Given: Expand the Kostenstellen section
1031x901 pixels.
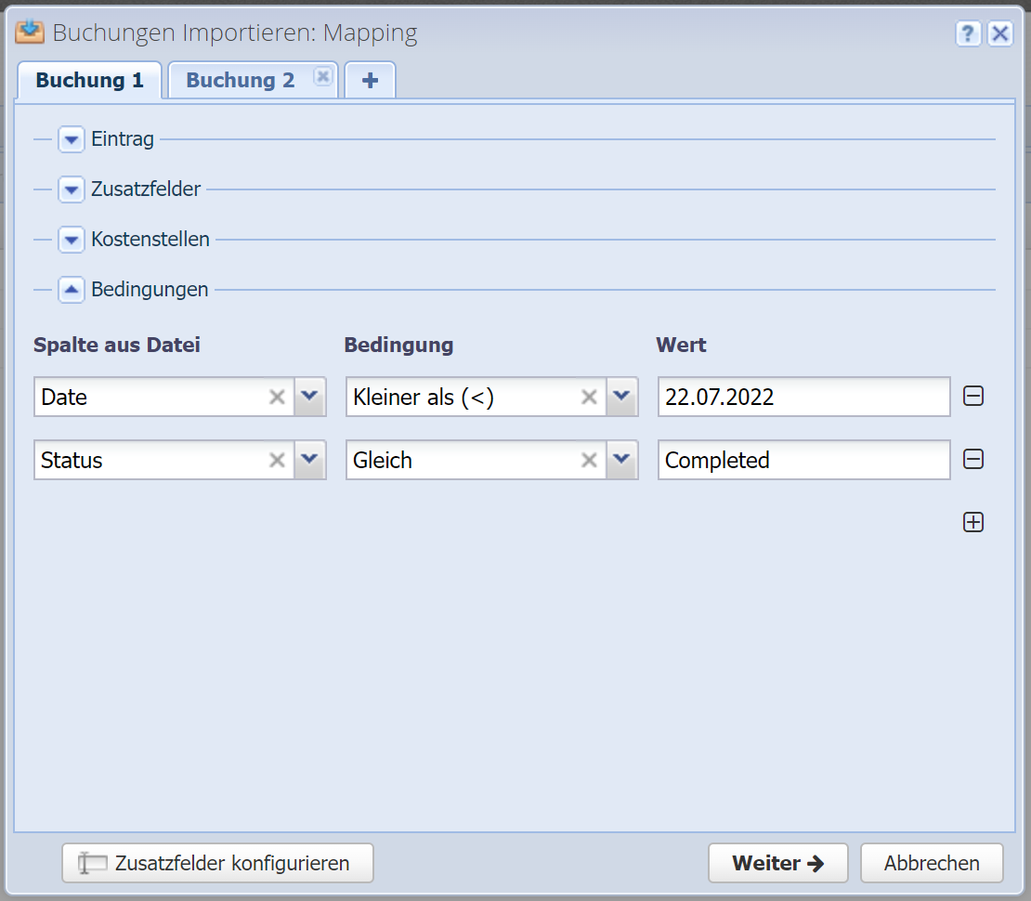Looking at the screenshot, I should 72,240.
